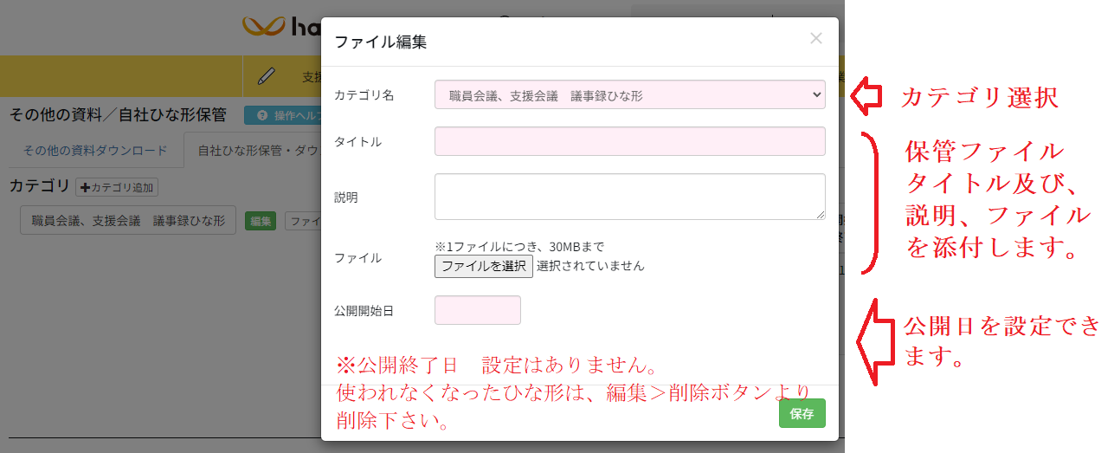The image size is (1114, 453).
Task: Click the タイトル field label
Action: click(357, 142)
